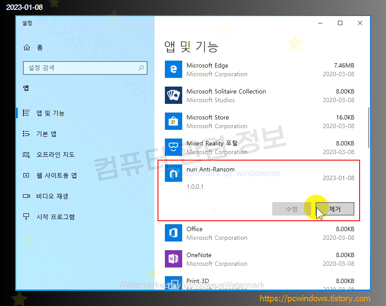Select the Office entry name

click(x=194, y=229)
